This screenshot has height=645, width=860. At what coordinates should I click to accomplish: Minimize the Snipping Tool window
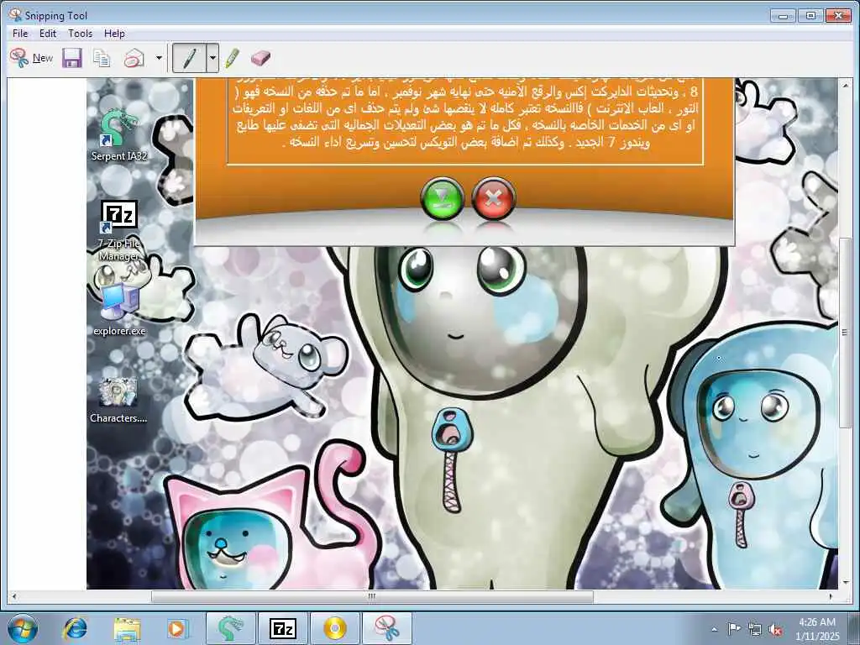click(x=783, y=16)
